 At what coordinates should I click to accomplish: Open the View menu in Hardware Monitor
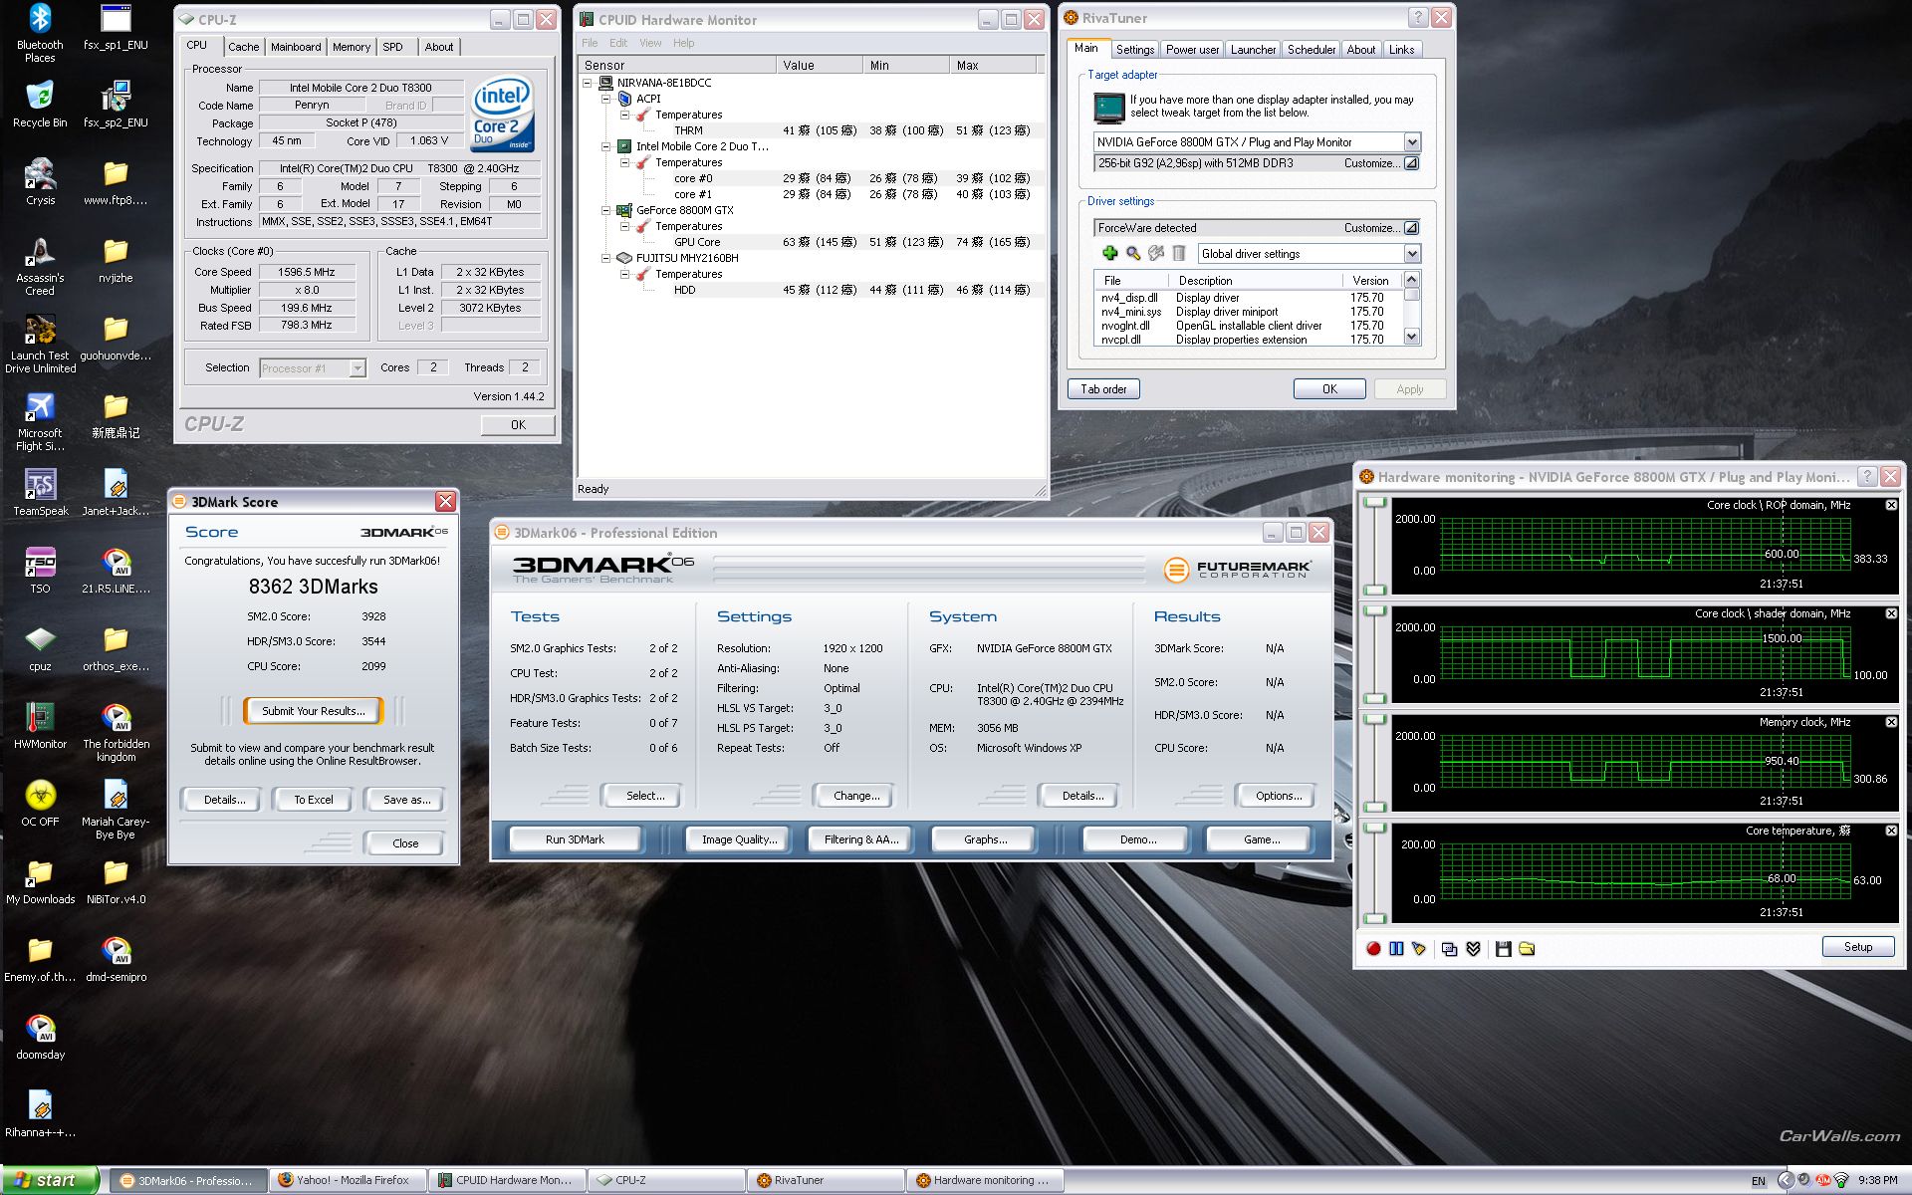tap(649, 43)
